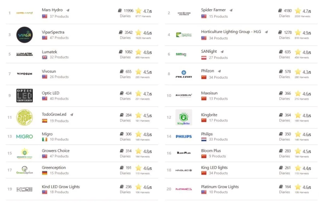Open the Growers Choice brand page
Viewport: 319px width, 203px height.
tap(56, 151)
